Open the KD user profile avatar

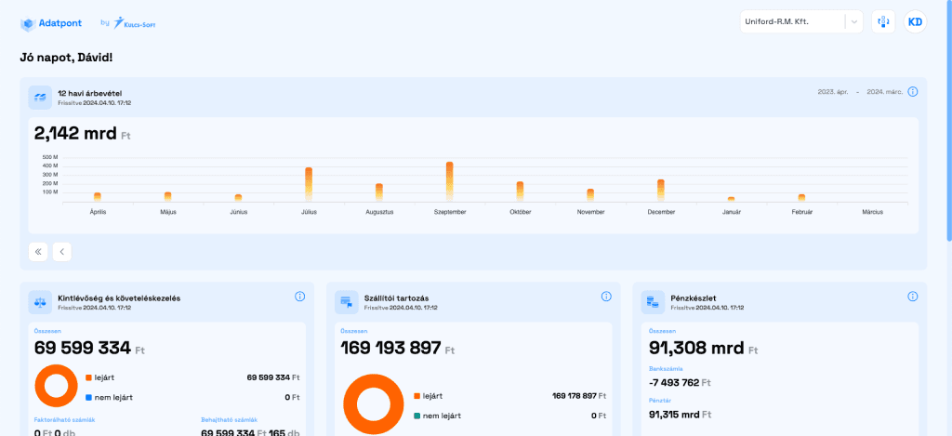(x=915, y=22)
